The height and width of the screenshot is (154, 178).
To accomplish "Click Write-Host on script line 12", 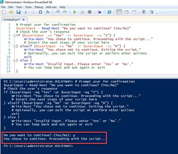I will (x=34, y=64).
